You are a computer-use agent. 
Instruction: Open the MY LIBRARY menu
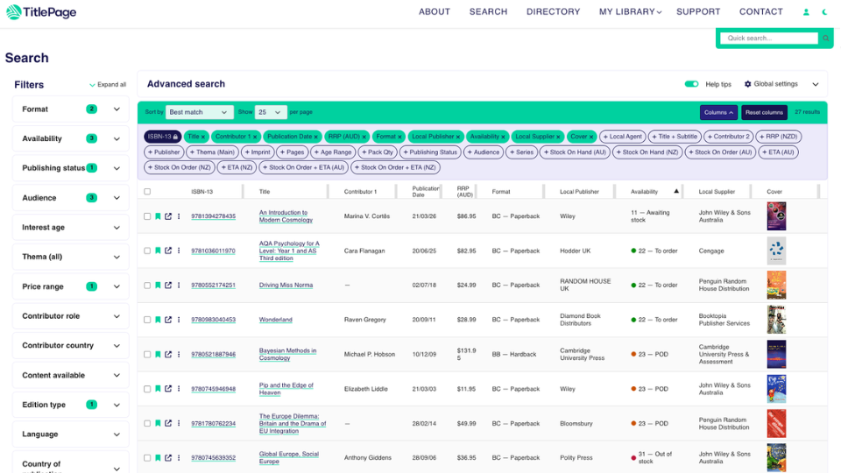(x=630, y=11)
